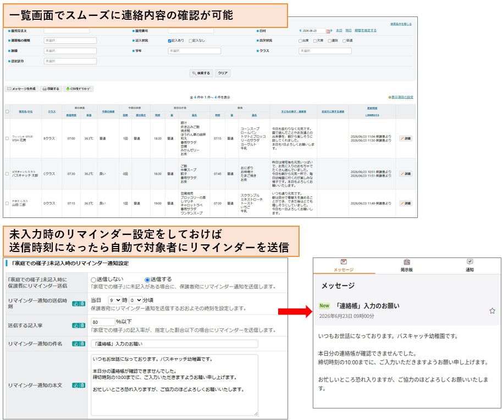The width and height of the screenshot is (503, 420).
Task: Click the printer 印刷する button
Action: (51, 89)
